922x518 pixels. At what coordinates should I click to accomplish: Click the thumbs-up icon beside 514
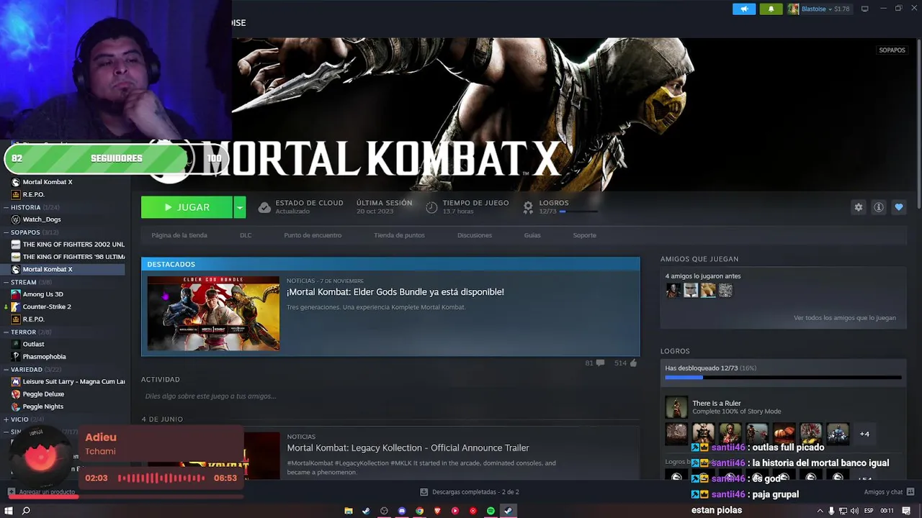click(x=633, y=363)
